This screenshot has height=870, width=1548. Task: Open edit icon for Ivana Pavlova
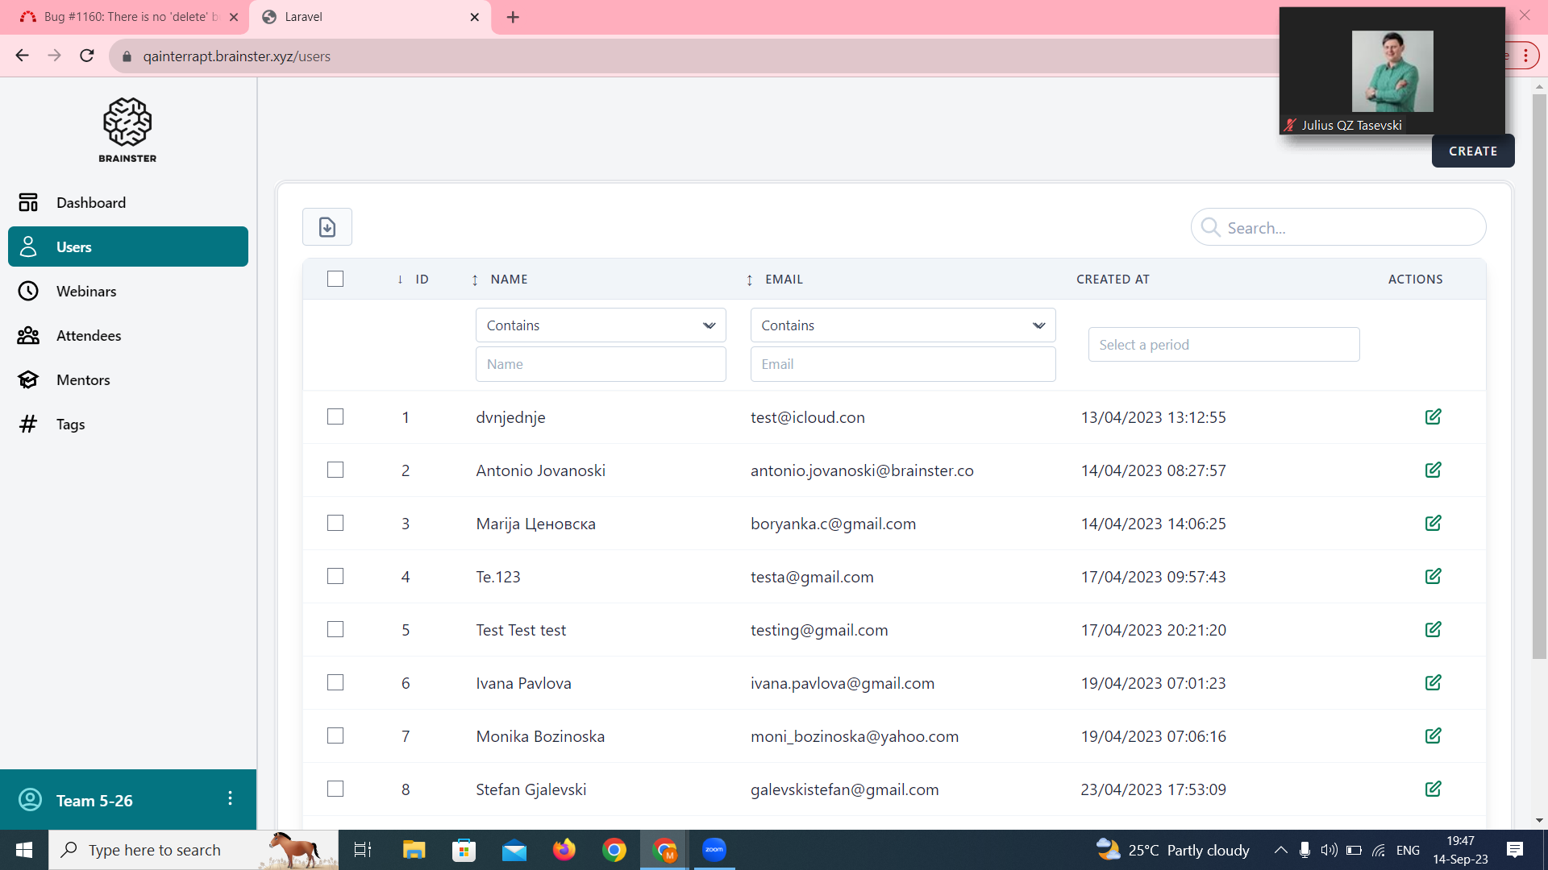[x=1433, y=682]
